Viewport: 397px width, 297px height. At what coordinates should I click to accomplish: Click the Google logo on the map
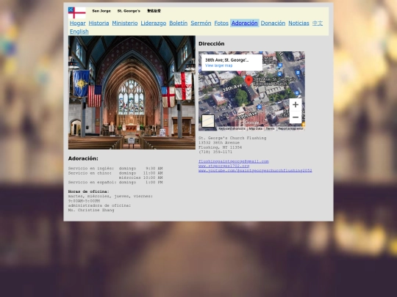pos(251,122)
